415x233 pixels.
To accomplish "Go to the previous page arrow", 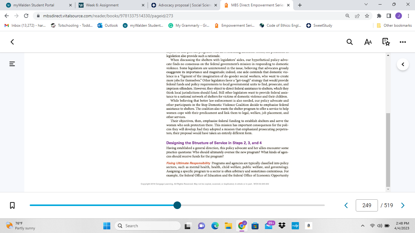I will point(346,205).
